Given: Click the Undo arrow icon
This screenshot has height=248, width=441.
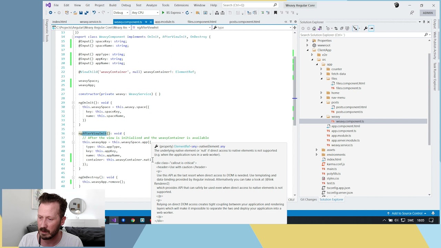Looking at the screenshot, I should (94, 13).
